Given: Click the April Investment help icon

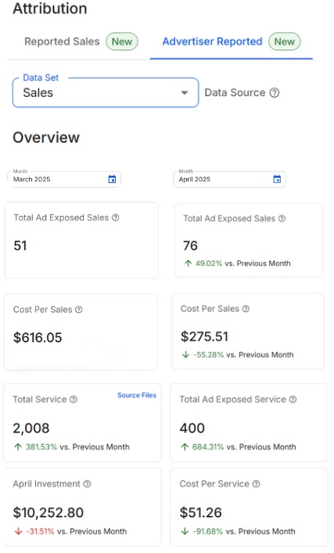Looking at the screenshot, I should (87, 484).
